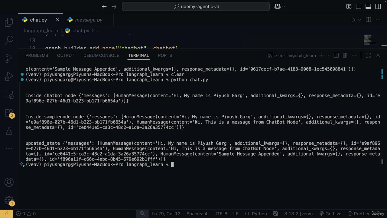Click the command search box udemy-agentic-ai
The width and height of the screenshot is (387, 218).
point(196,6)
